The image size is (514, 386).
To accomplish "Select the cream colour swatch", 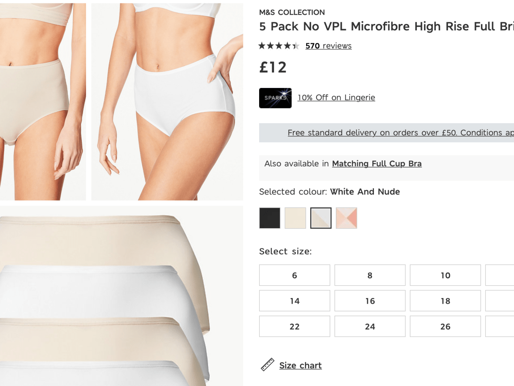I will point(296,218).
